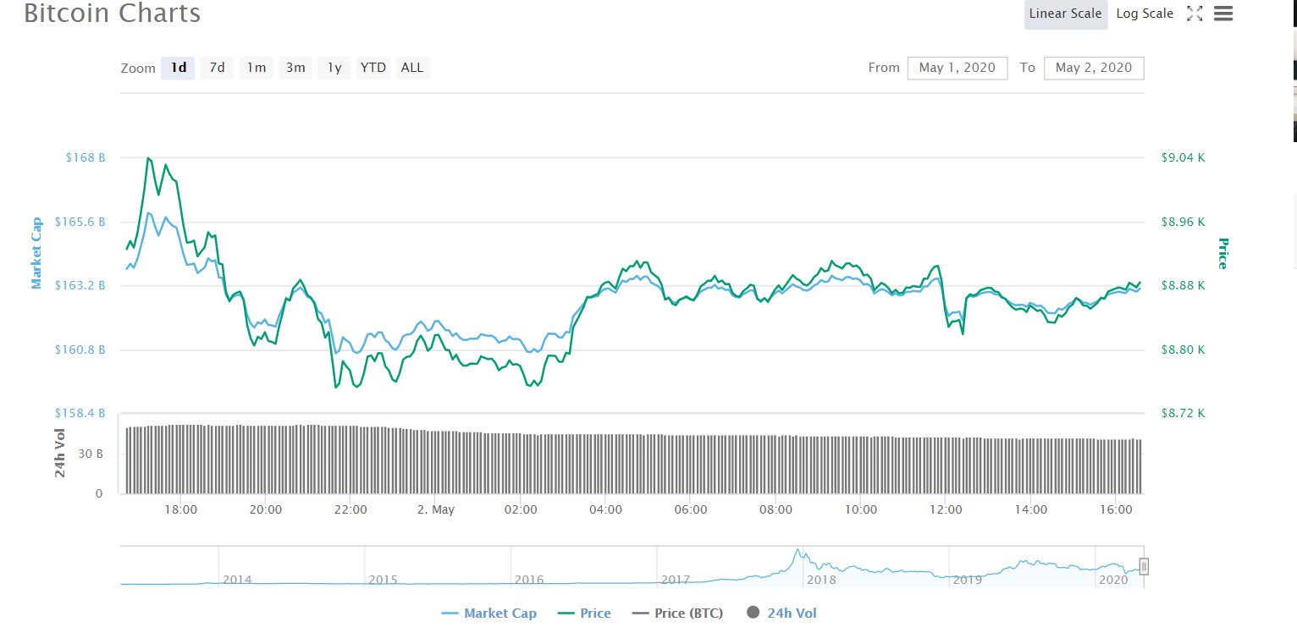Click the $8.72 K price label

pos(1183,413)
